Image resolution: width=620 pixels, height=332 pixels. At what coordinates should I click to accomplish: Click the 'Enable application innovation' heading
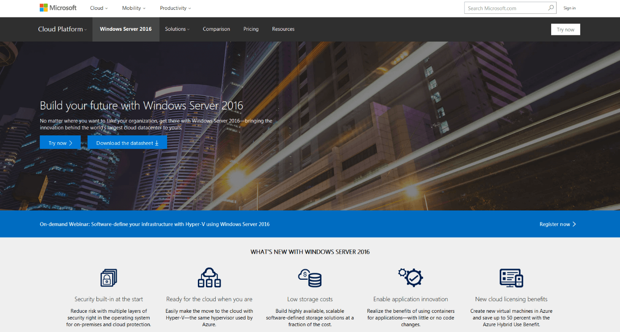click(x=411, y=299)
